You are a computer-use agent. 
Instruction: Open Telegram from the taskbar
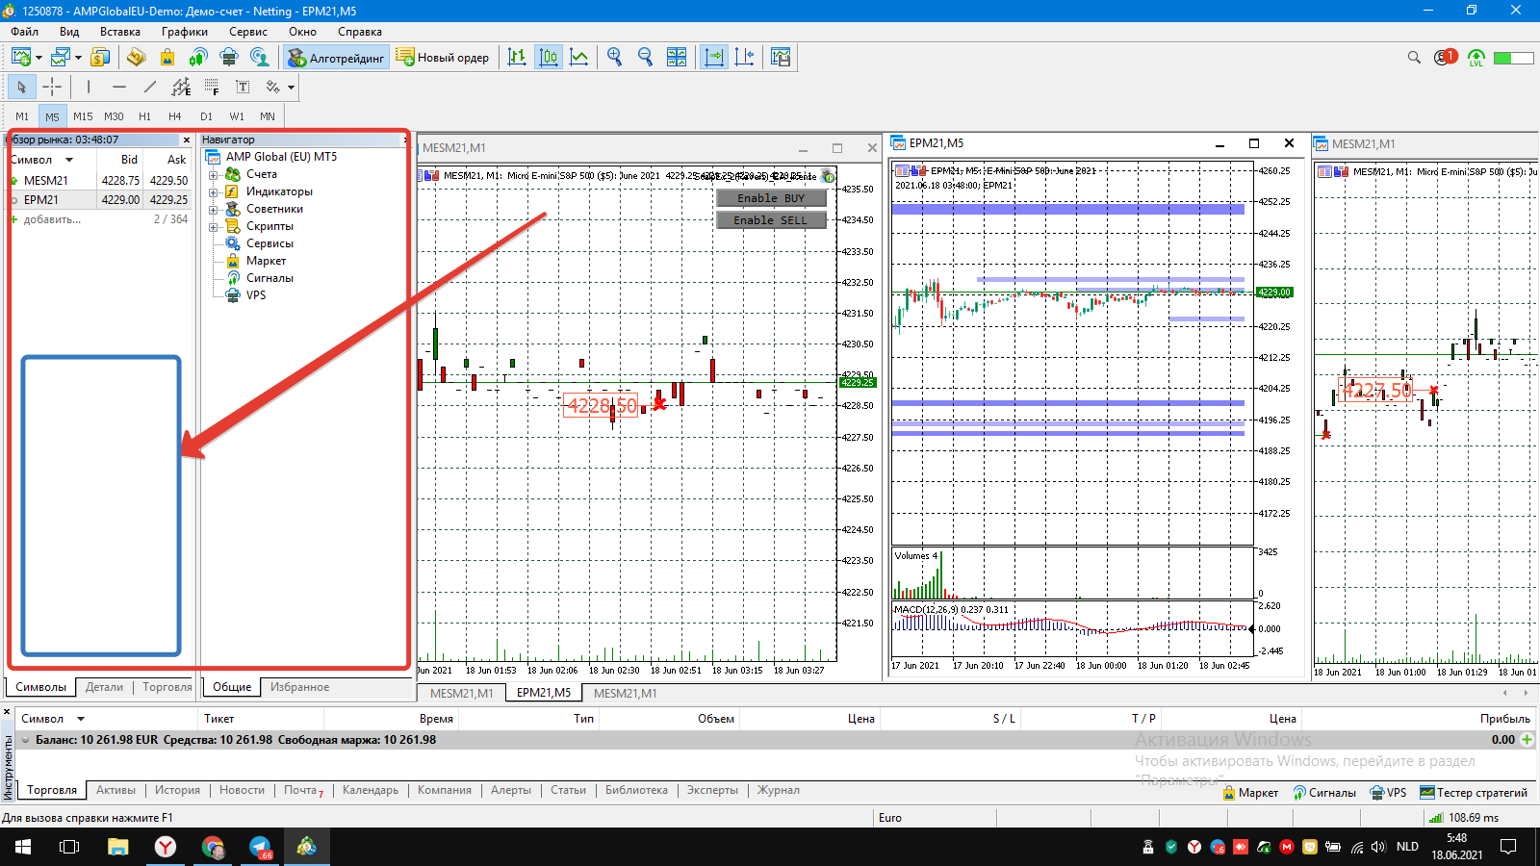click(260, 847)
